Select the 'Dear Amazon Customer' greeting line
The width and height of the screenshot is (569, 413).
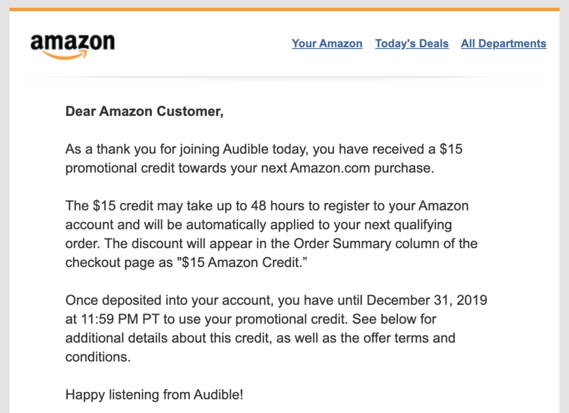144,111
